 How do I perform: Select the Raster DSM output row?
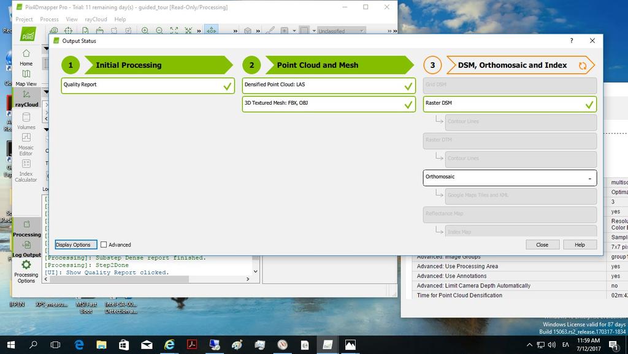coord(510,104)
